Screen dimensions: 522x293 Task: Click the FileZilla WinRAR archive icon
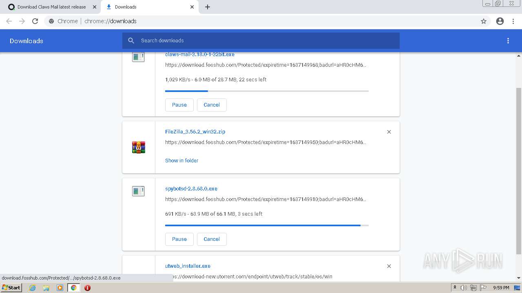pyautogui.click(x=139, y=147)
